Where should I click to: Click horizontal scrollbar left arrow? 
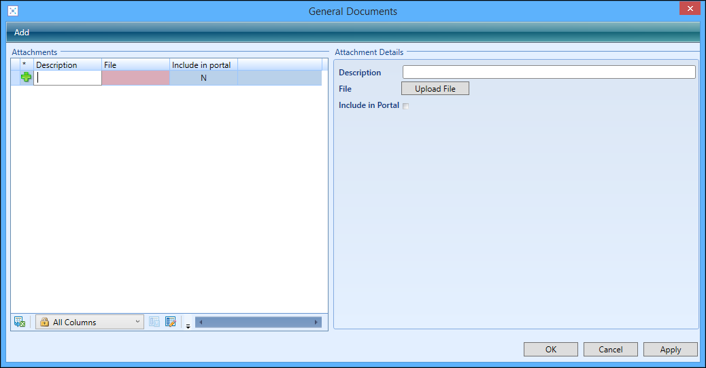201,322
